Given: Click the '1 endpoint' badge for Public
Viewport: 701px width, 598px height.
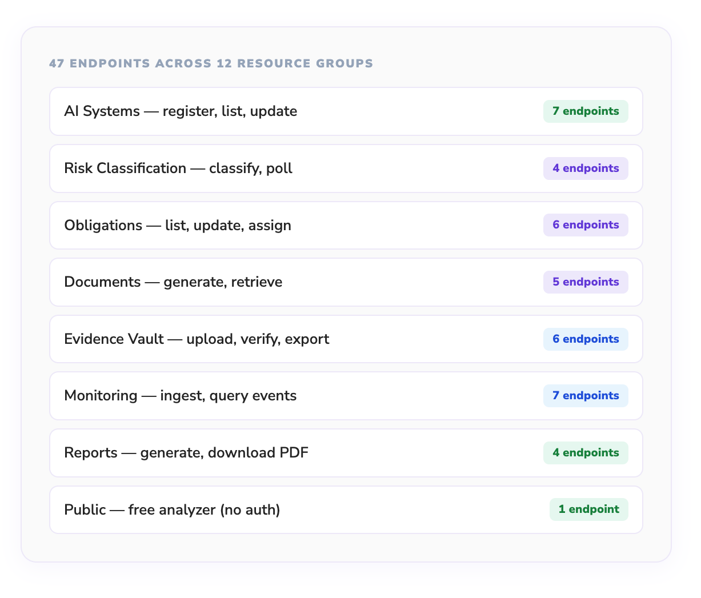Looking at the screenshot, I should [588, 509].
